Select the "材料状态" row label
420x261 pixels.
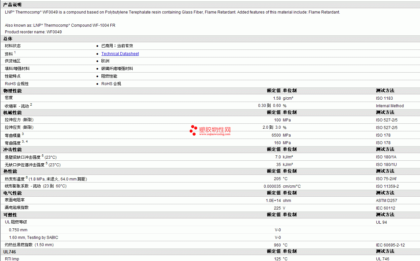click(13, 46)
